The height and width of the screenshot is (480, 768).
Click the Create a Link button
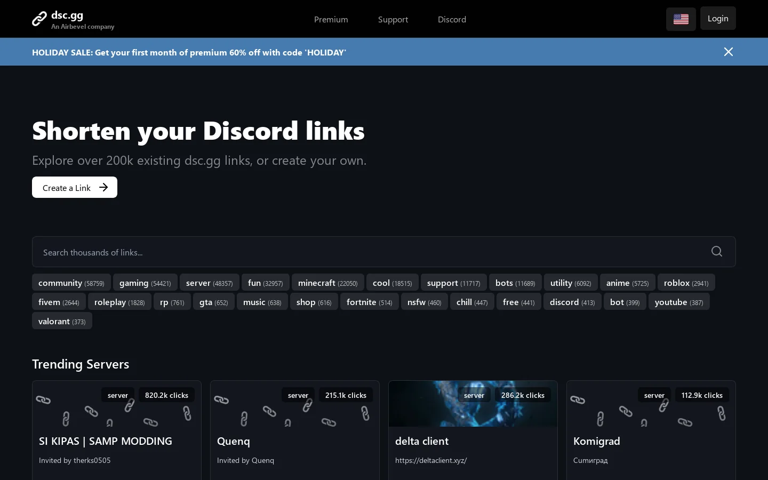click(75, 187)
